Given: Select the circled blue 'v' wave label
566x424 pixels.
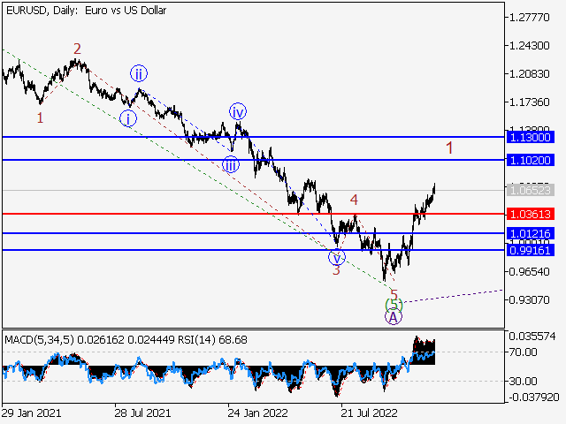Looking at the screenshot, I should [x=337, y=257].
